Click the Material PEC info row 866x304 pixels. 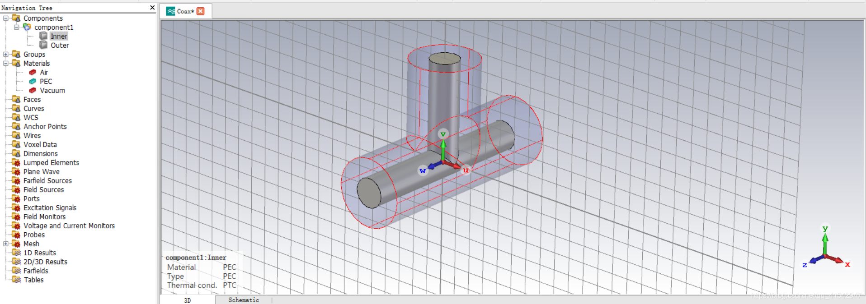202,267
